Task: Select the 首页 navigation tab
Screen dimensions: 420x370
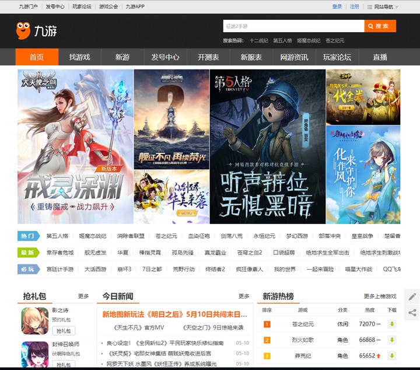Action: pyautogui.click(x=37, y=57)
